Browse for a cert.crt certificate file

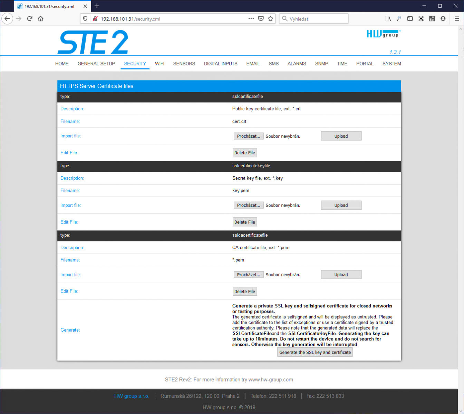coord(249,136)
